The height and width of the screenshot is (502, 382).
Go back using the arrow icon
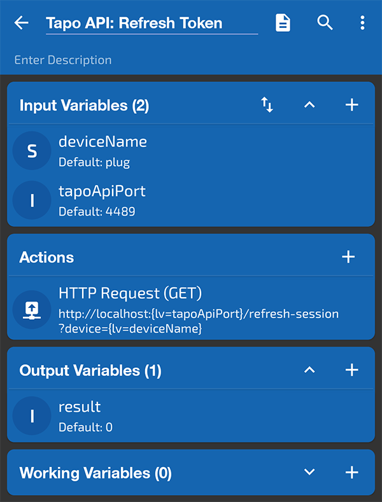[22, 23]
